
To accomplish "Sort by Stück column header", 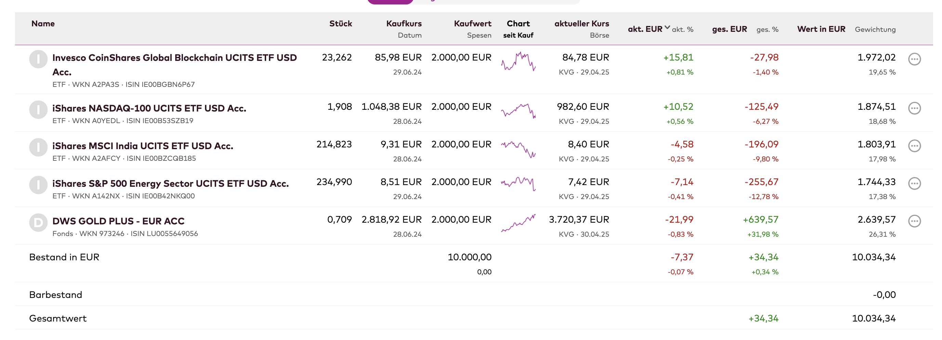I will [x=340, y=24].
